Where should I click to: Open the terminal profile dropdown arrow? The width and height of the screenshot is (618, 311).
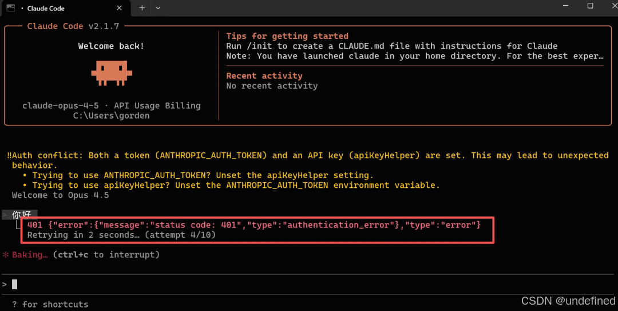(158, 8)
